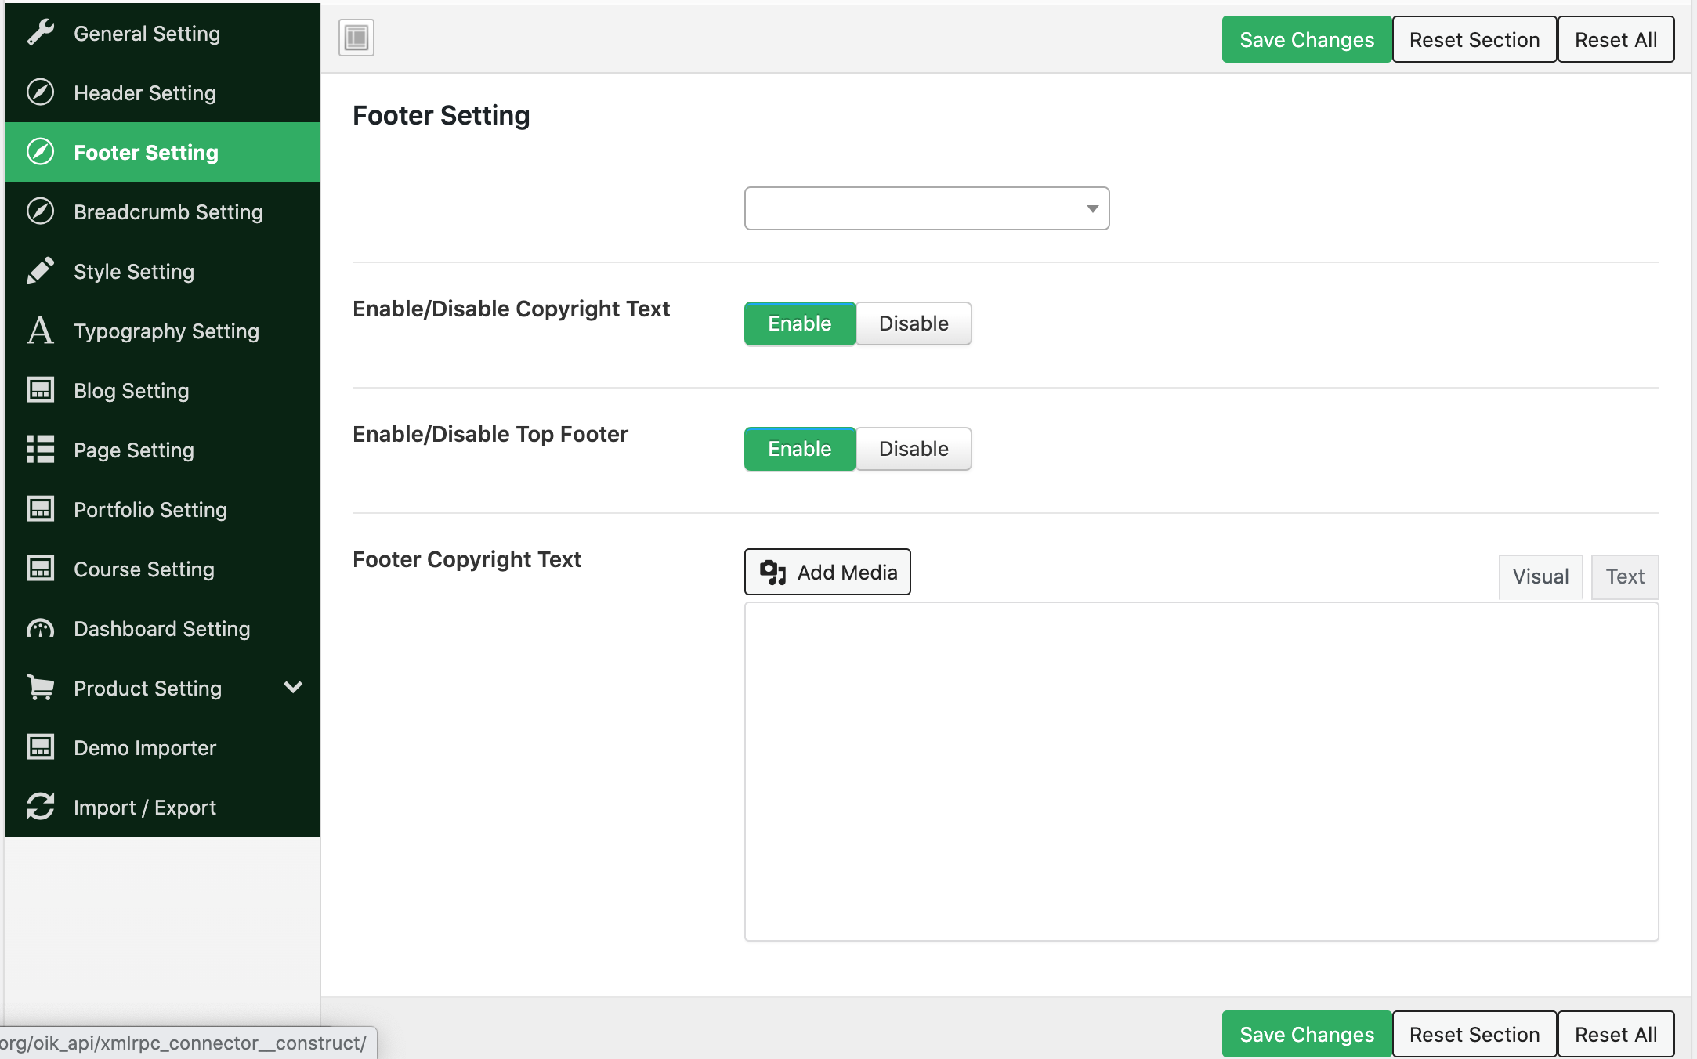Enable the Top Footer option

click(799, 449)
